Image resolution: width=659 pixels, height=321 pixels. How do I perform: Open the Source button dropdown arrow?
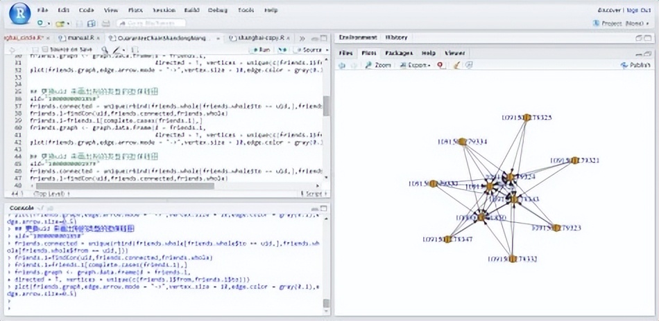[x=326, y=50]
